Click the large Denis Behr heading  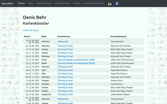[35, 17]
